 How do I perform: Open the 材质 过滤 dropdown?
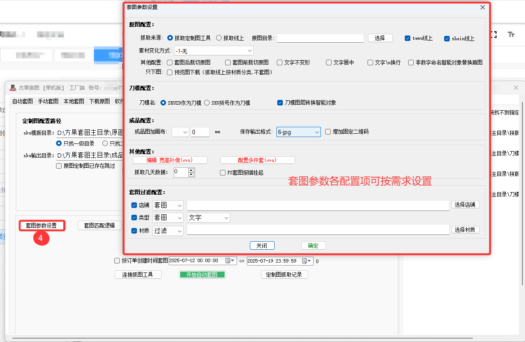coord(179,231)
